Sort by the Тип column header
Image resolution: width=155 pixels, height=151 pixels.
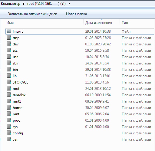click(125, 23)
